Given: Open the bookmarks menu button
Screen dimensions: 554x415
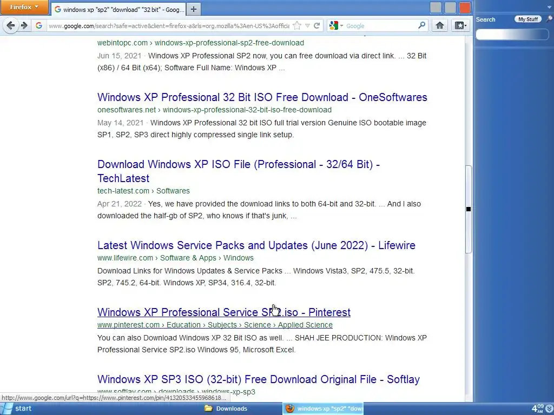Looking at the screenshot, I should coord(460,25).
